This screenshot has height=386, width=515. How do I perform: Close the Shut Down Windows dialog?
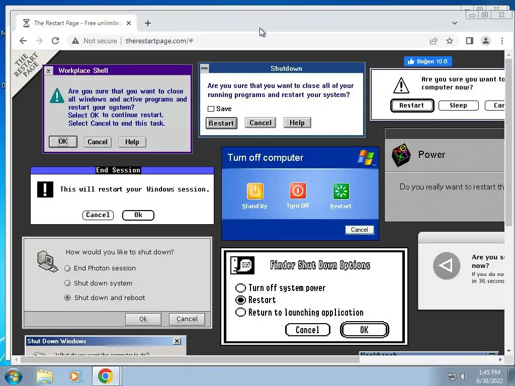click(x=177, y=341)
